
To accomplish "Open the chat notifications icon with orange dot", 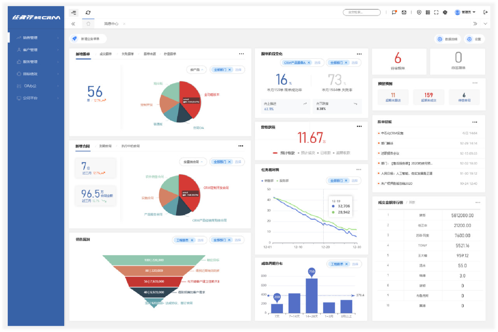I will coord(394,12).
